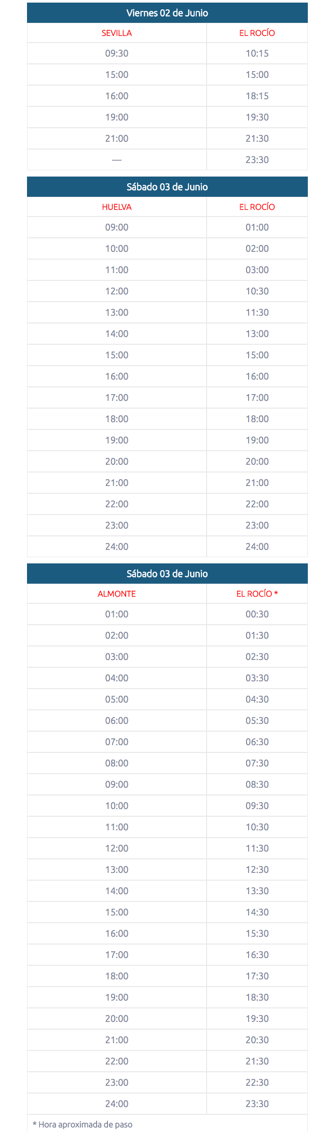This screenshot has height=1132, width=326.
Task: Click the 11:30 time beside Huelva 13:00
Action: point(257,313)
